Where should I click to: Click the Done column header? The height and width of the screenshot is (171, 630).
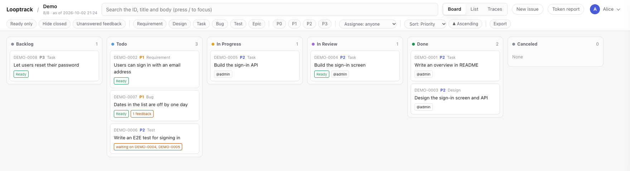[455, 44]
